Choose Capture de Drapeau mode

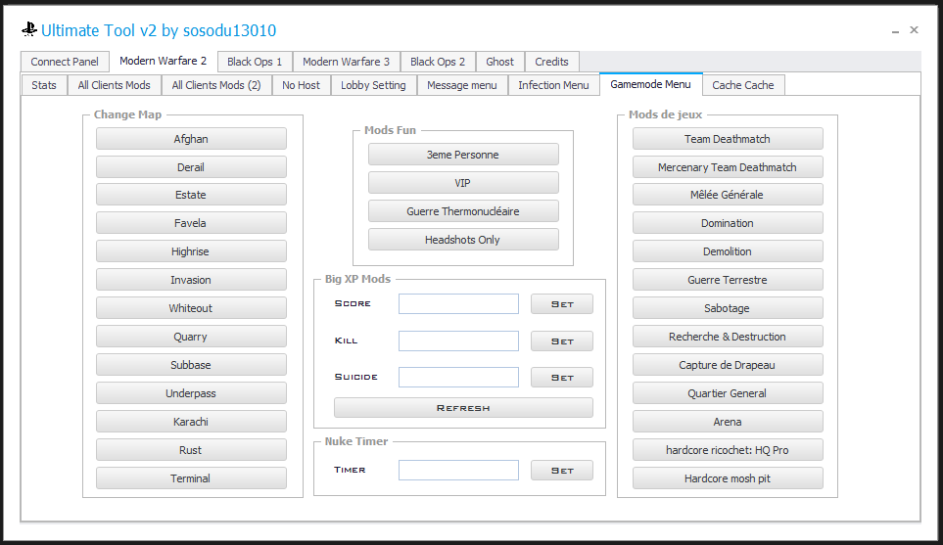(x=728, y=365)
